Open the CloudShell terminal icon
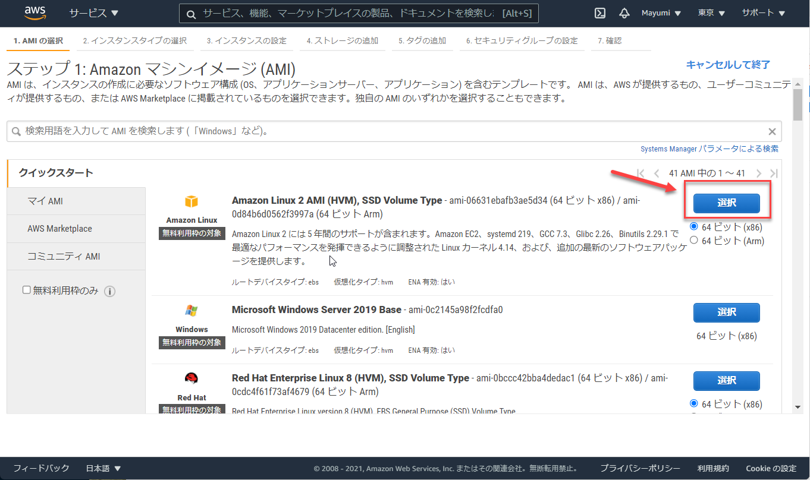Image resolution: width=810 pixels, height=480 pixels. 600,13
